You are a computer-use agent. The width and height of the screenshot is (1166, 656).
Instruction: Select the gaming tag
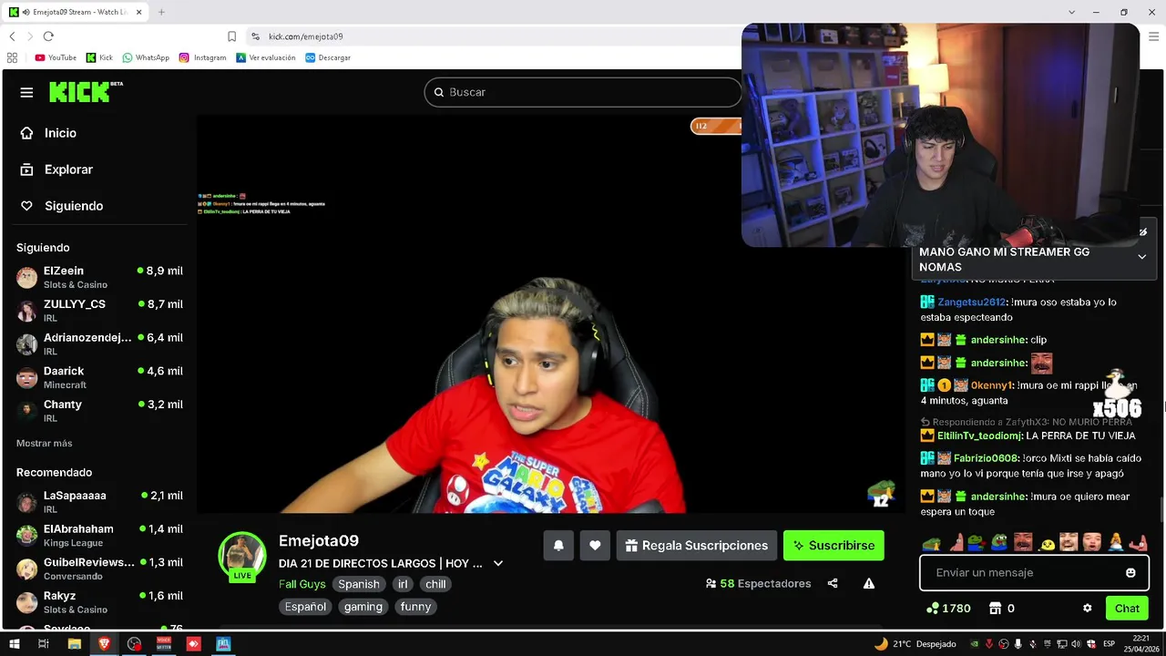pyautogui.click(x=363, y=607)
